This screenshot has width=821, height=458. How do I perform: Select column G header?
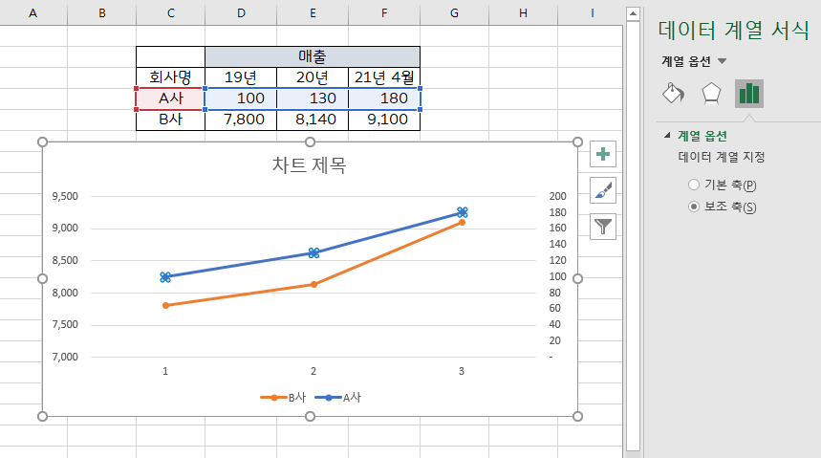455,13
